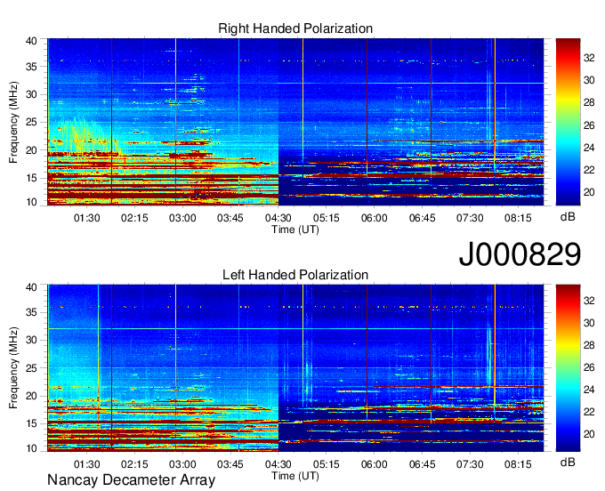Click the 24 dB value on Left Handed color bar
Viewport: 605px width, 491px height.
tap(589, 390)
